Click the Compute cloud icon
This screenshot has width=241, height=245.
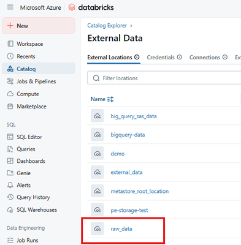tap(10, 94)
